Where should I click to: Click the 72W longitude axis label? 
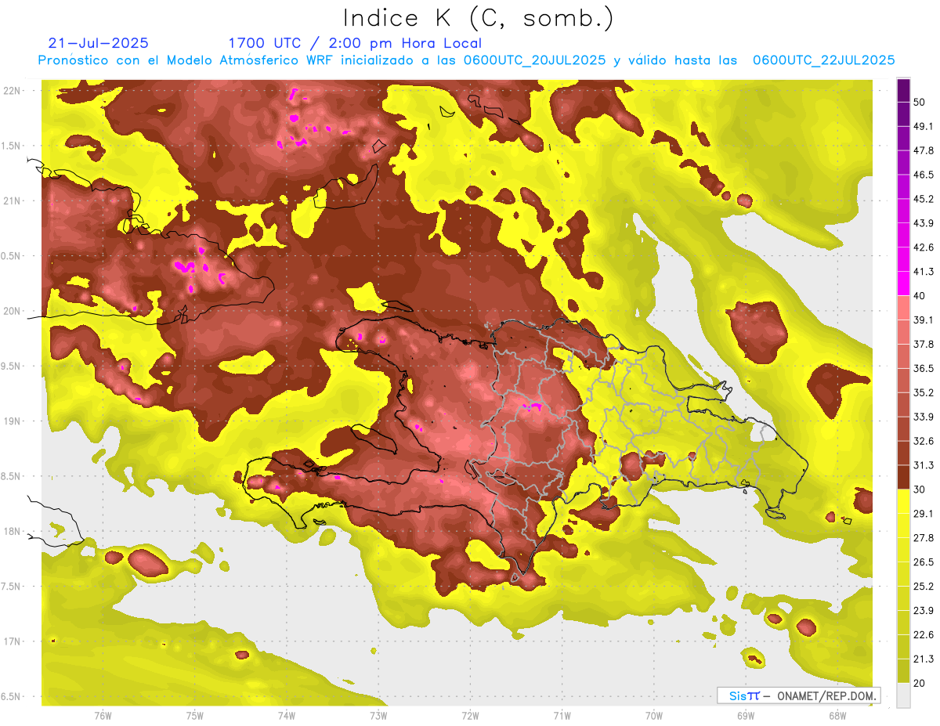(x=470, y=716)
